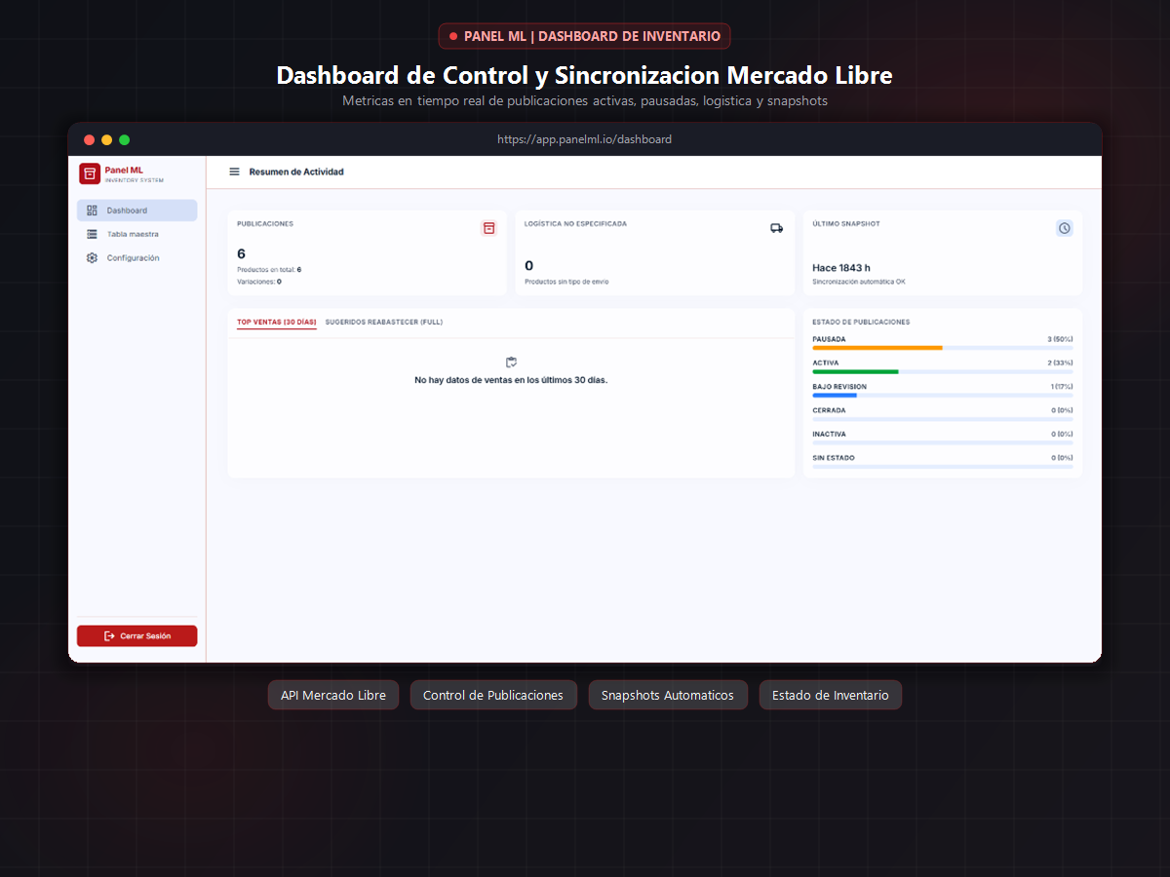Click the Panel ML logo icon
Image resolution: width=1170 pixels, height=877 pixels.
pos(90,173)
